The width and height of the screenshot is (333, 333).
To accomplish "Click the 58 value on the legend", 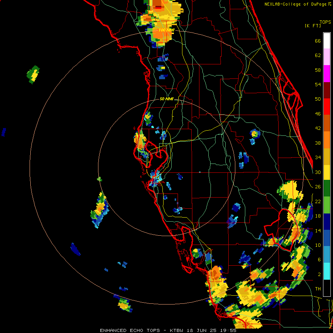I will coord(318,70).
